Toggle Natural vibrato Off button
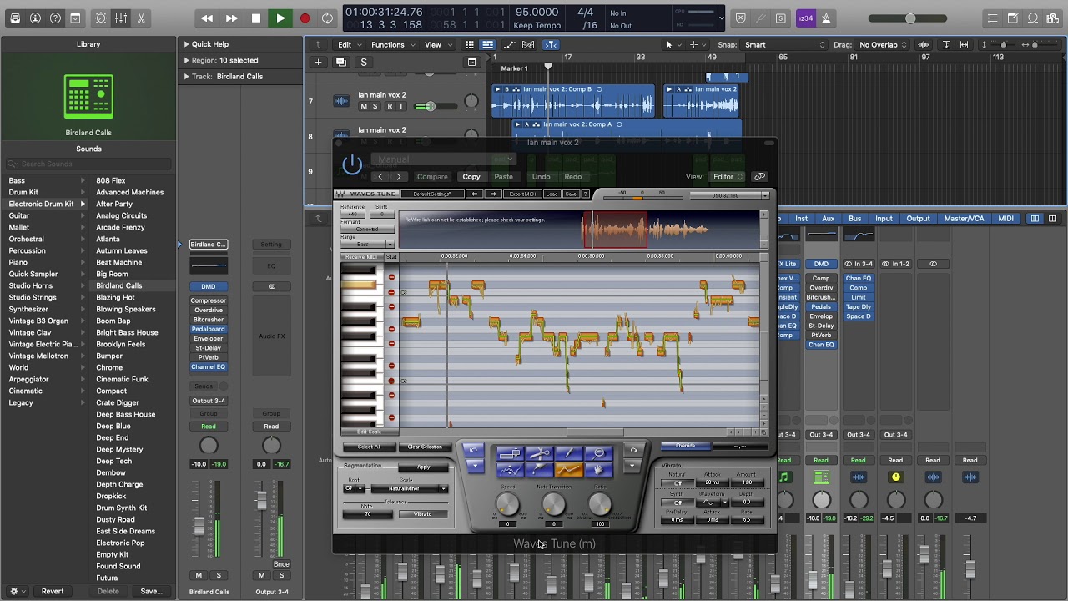The width and height of the screenshot is (1068, 601). 677,483
